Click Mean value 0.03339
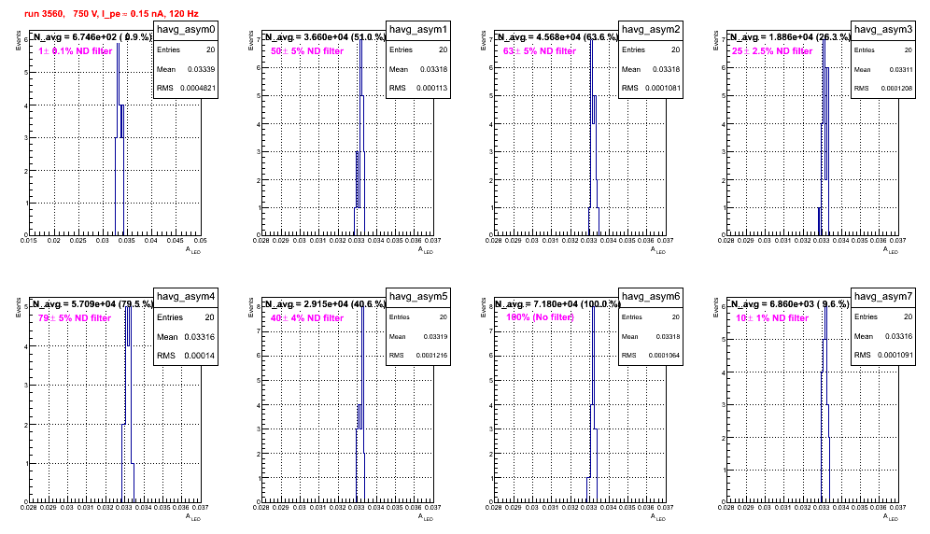Screen dimensions: 930x534 (201, 69)
